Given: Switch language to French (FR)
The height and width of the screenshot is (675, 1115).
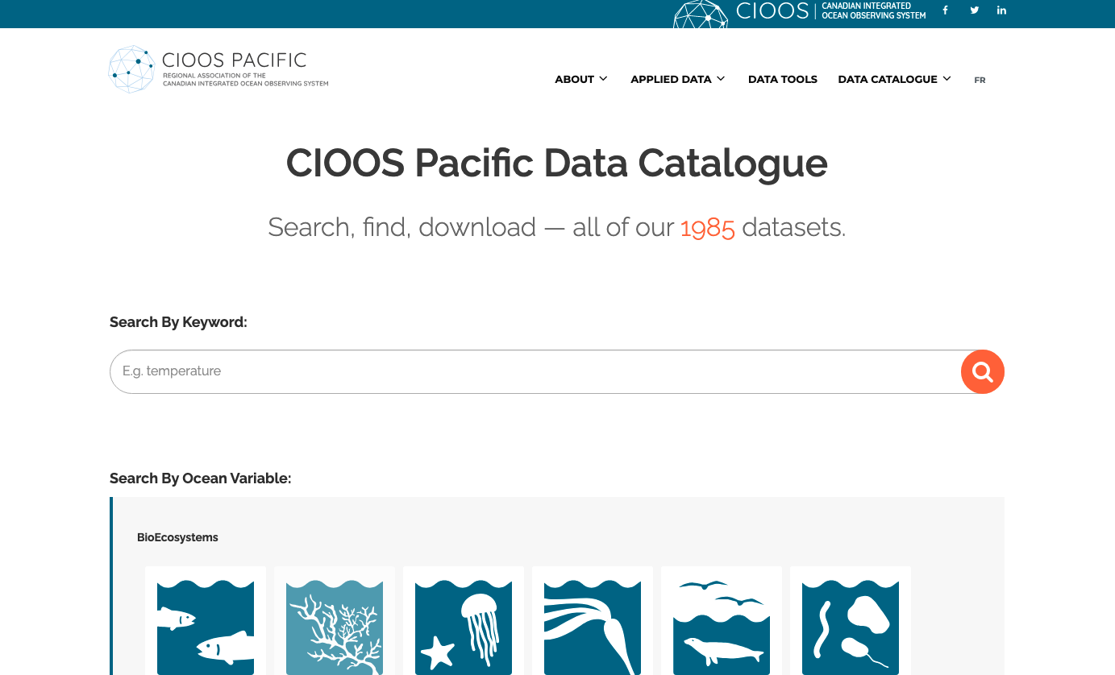Looking at the screenshot, I should tap(980, 80).
